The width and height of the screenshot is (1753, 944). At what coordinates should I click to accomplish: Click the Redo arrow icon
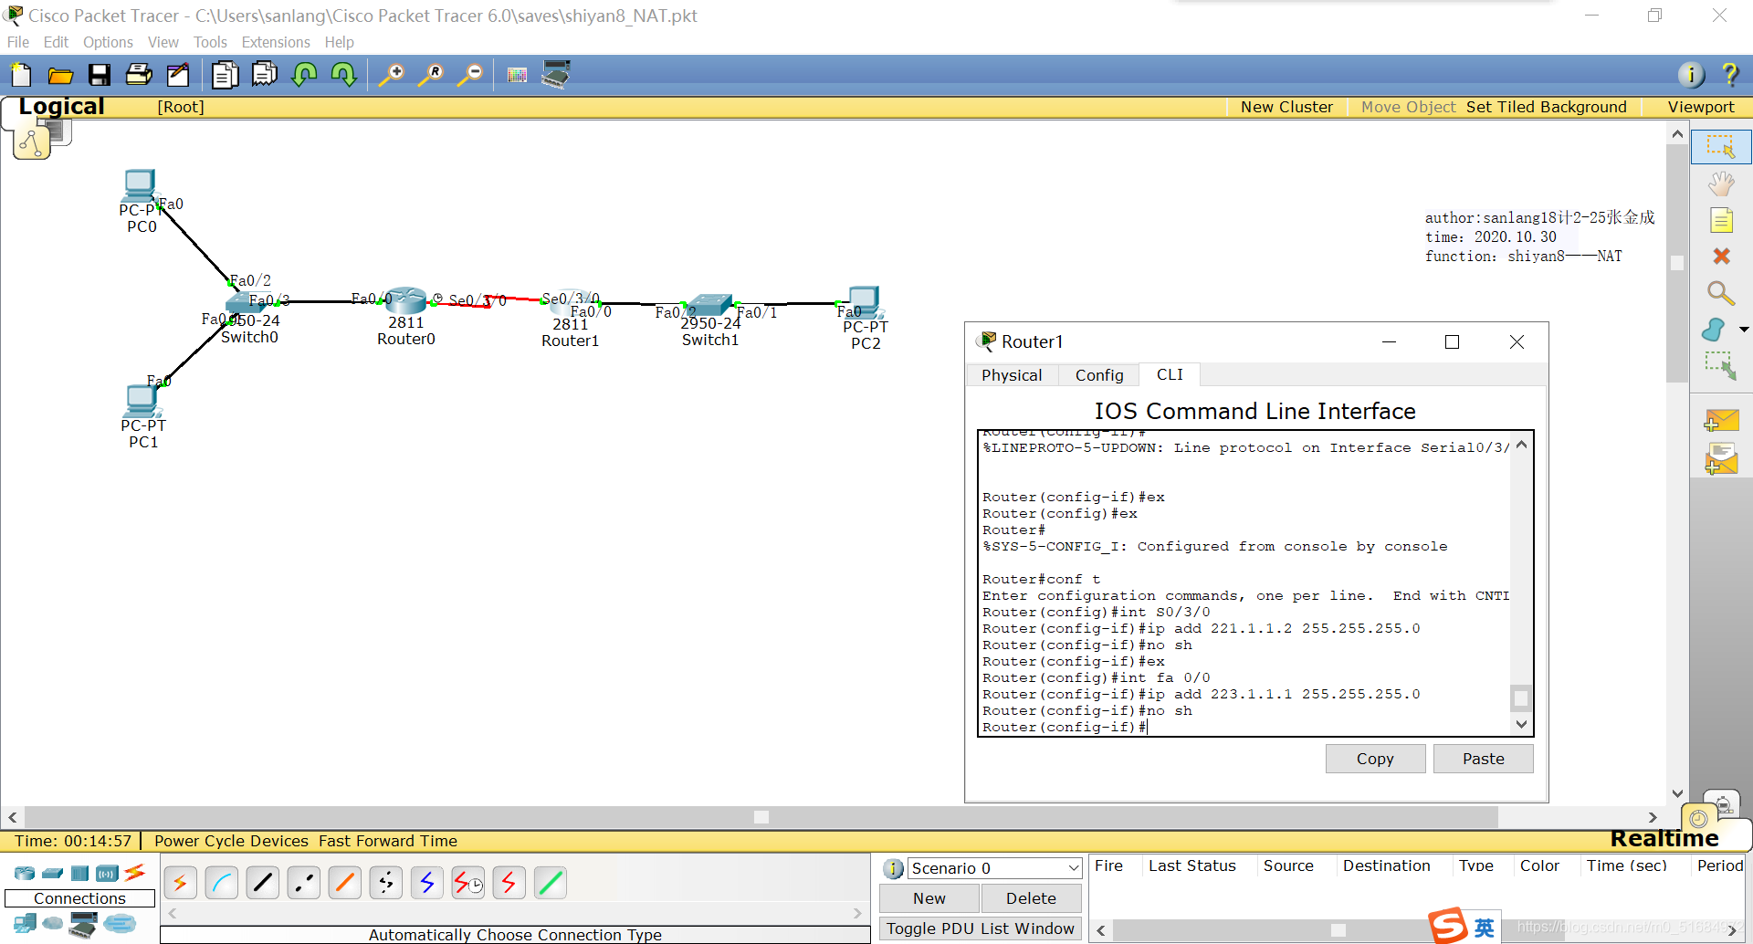[343, 75]
